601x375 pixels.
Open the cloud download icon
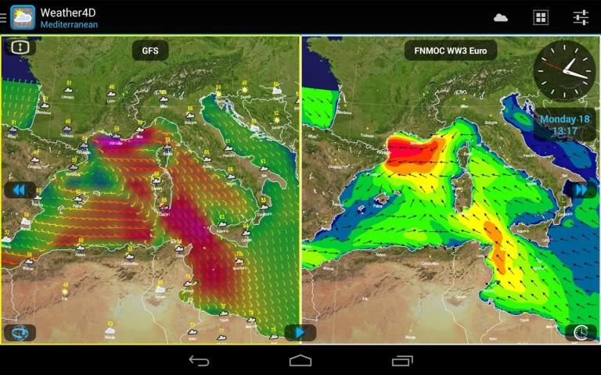pyautogui.click(x=501, y=17)
